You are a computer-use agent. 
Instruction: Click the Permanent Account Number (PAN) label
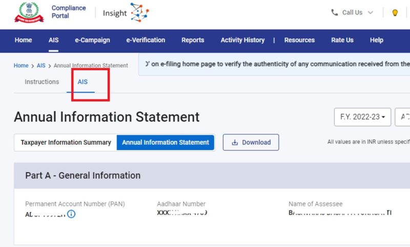pyautogui.click(x=75, y=204)
